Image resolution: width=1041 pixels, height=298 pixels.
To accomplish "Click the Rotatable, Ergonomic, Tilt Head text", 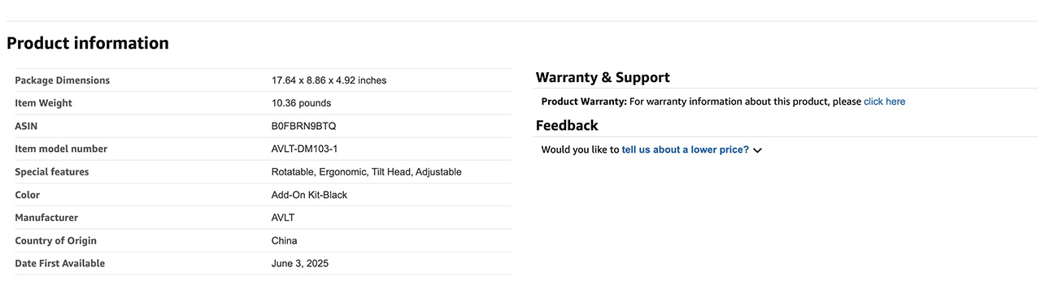I will (x=342, y=172).
